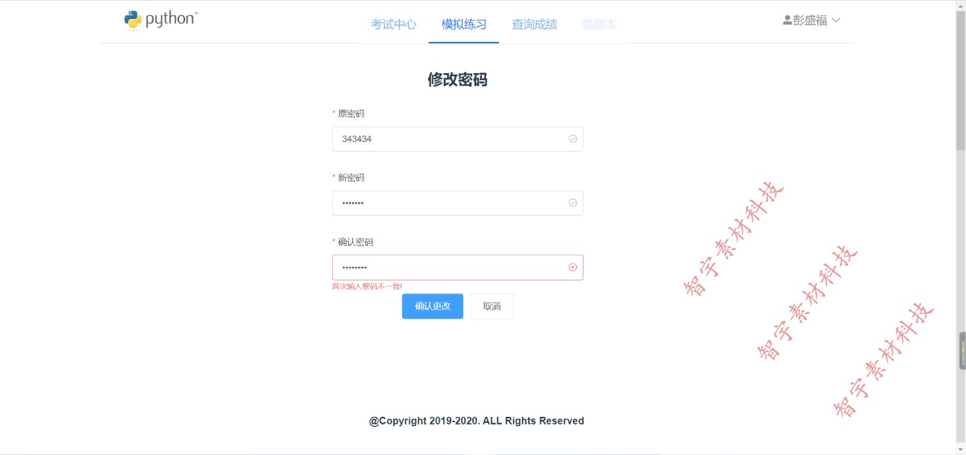Click the 原密码 input field
The width and height of the screenshot is (966, 455).
point(458,139)
